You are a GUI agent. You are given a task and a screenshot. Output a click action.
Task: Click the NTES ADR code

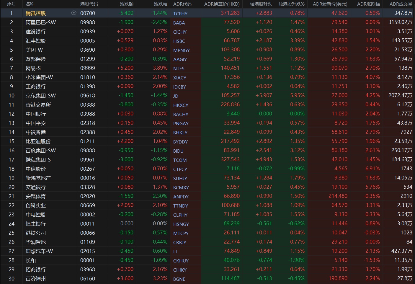(x=179, y=68)
